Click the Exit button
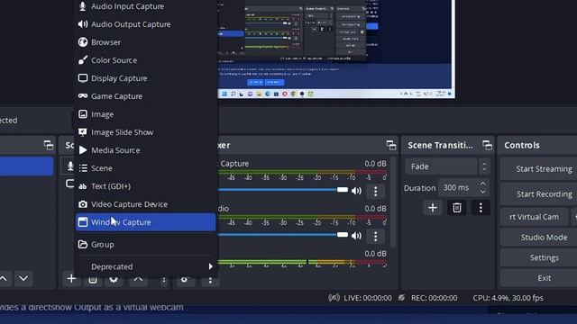577x324 pixels. click(539, 278)
